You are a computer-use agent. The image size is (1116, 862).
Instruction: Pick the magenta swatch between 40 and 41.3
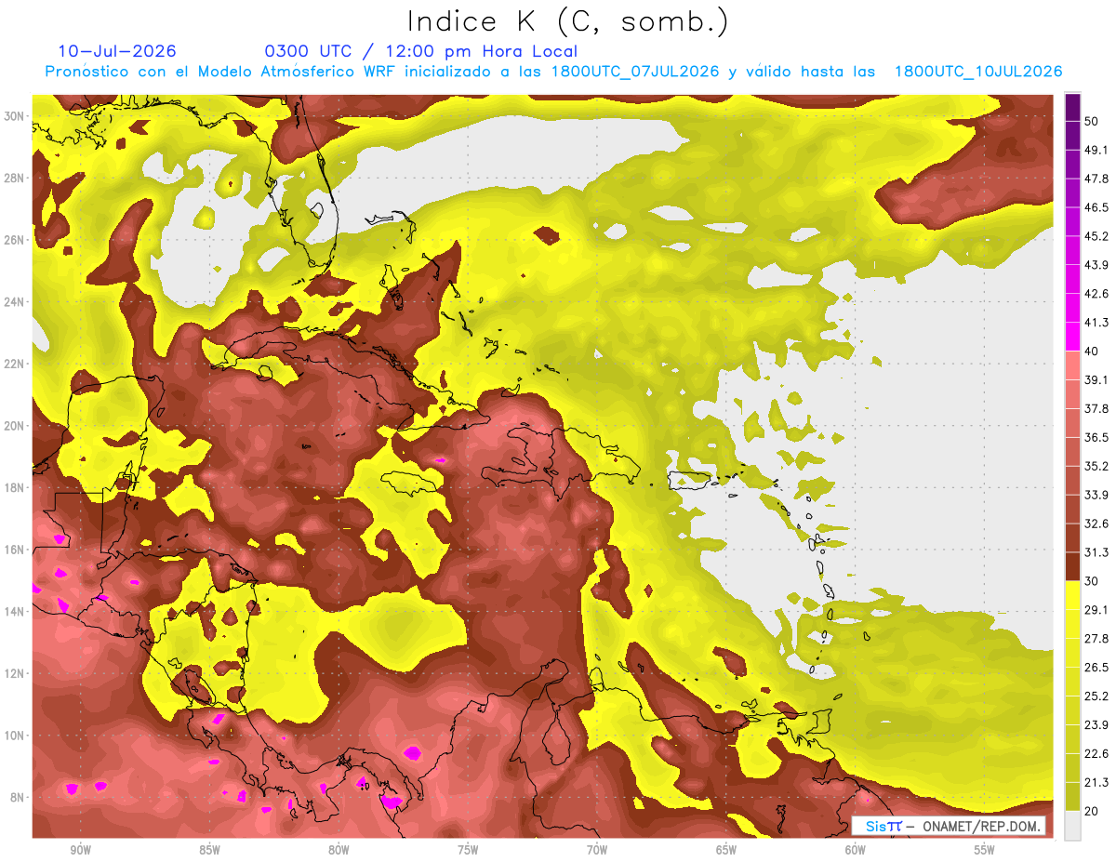click(x=1072, y=337)
